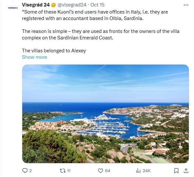Viewport: 194px width, 177px height.
Task: Click the gold verified badge
Action: pyautogui.click(x=53, y=5)
